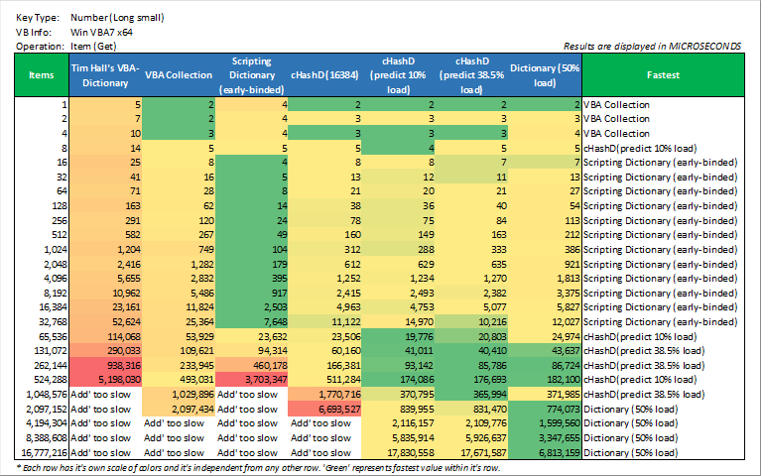Screen dimensions: 761x476
Task: Click the 'Item (Get)' operation value
Action: click(95, 46)
